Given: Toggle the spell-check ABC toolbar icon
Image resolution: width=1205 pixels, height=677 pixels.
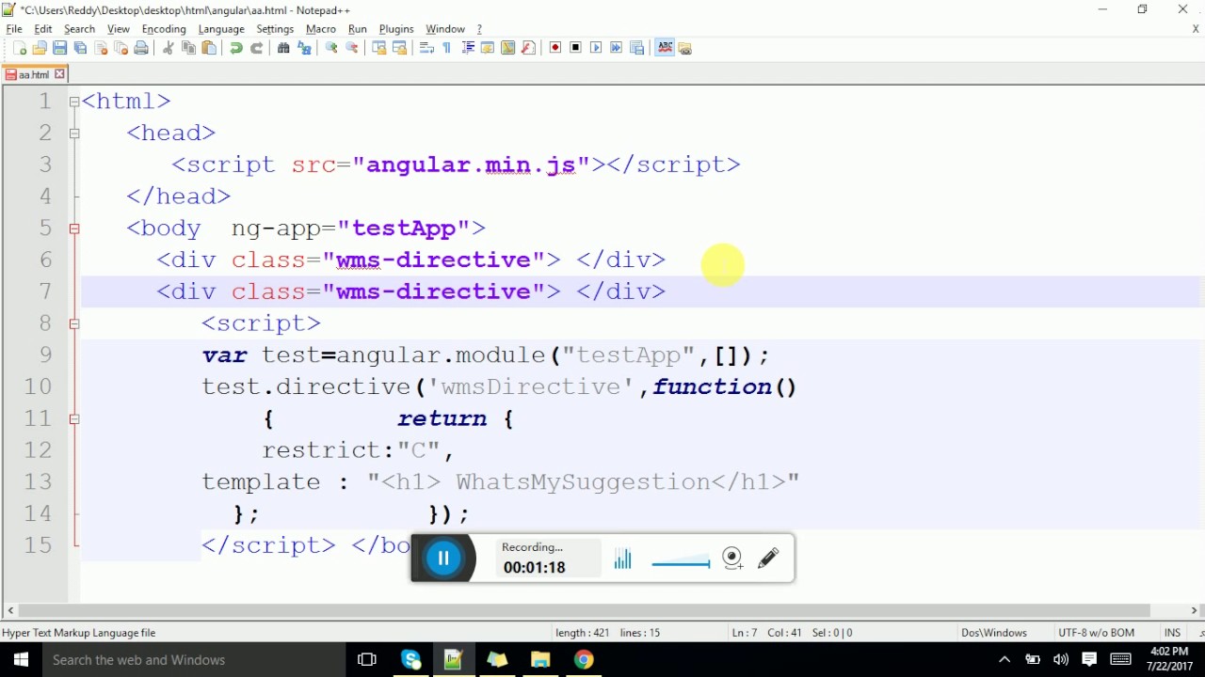Looking at the screenshot, I should tap(665, 48).
